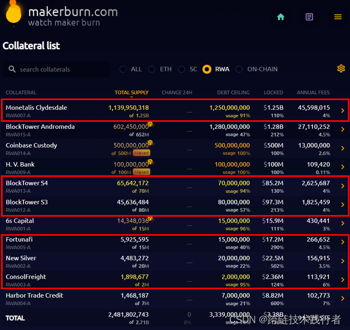
Task: Select the ETH collateral filter
Action: click(160, 69)
